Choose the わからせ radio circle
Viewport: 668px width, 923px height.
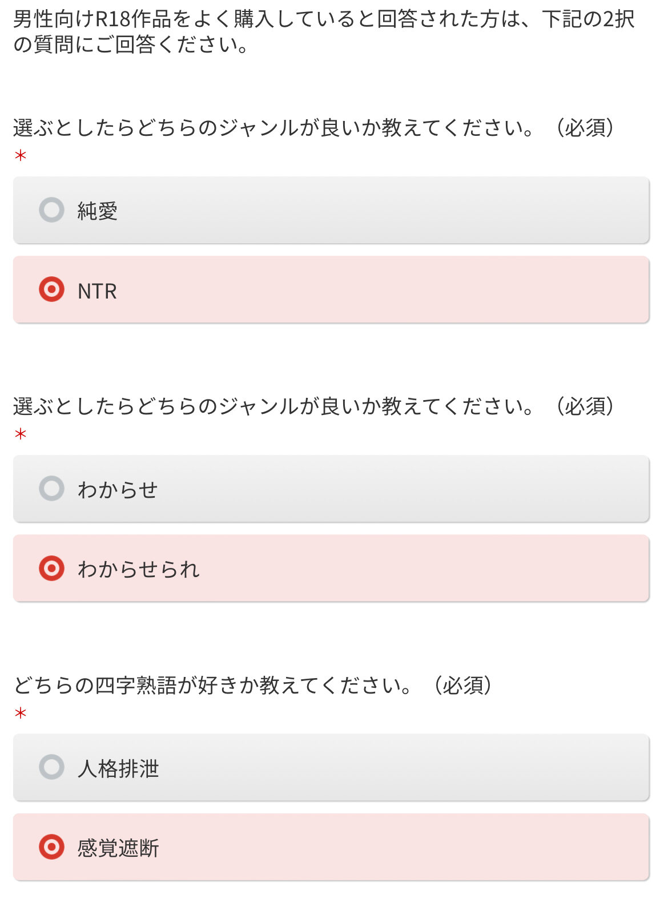51,489
